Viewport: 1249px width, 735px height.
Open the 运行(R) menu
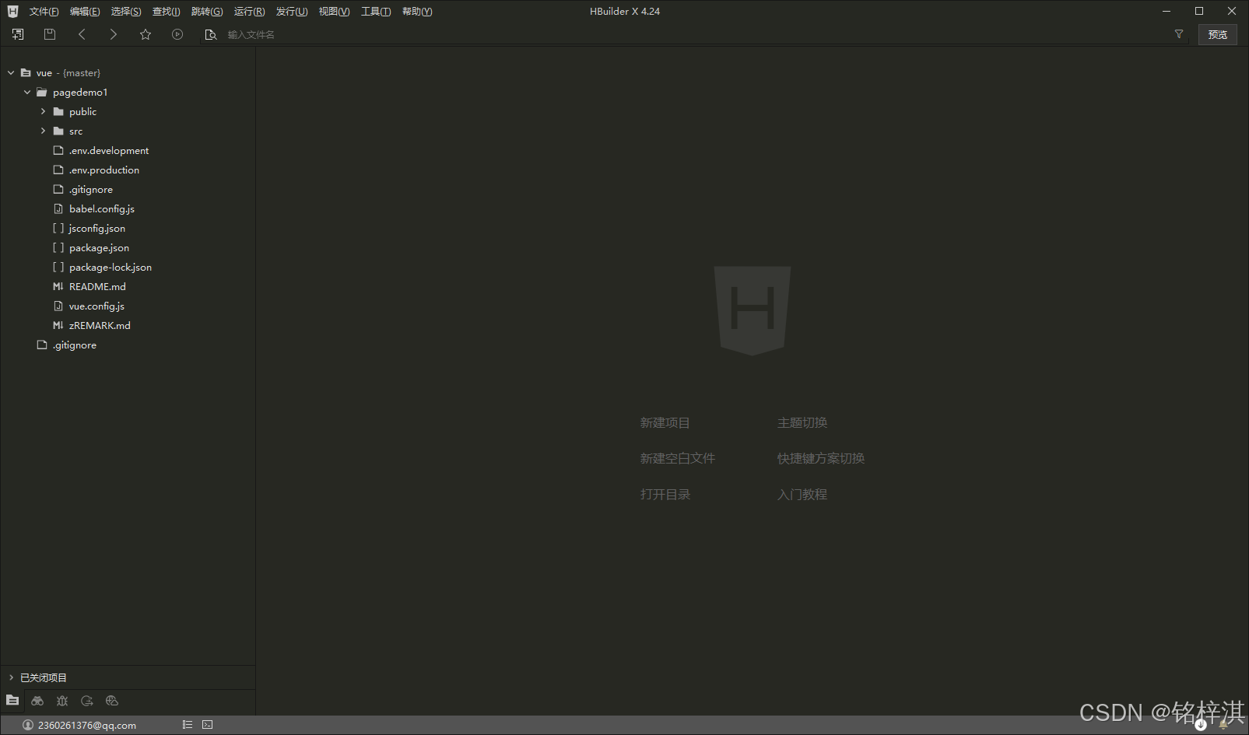tap(249, 12)
